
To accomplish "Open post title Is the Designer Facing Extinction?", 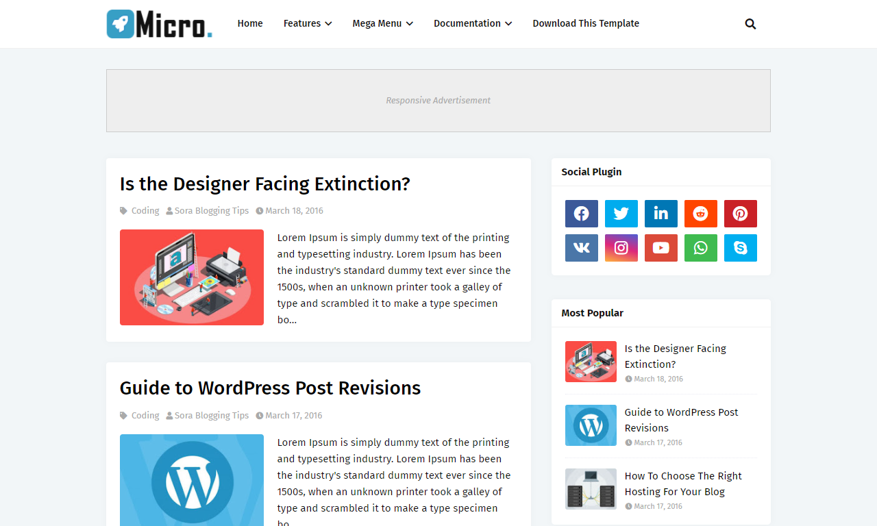I will [x=265, y=184].
